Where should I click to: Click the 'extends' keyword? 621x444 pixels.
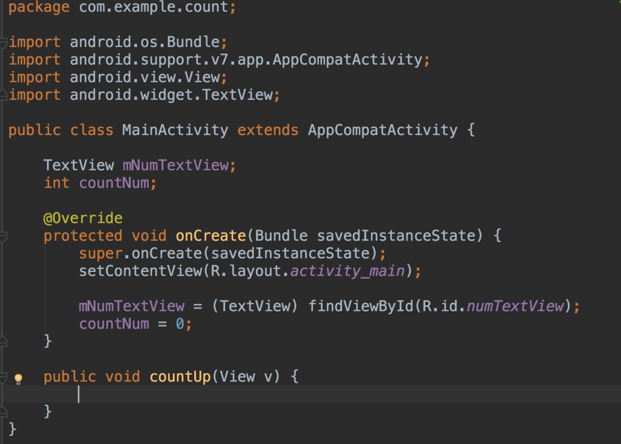[267, 130]
